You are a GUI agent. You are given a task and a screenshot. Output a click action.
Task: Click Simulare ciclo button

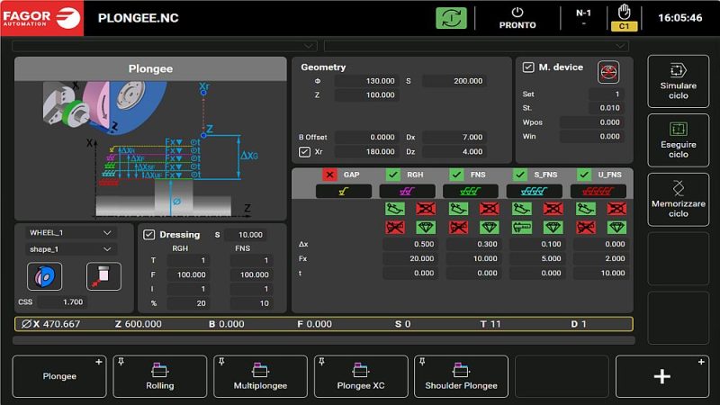[679, 81]
